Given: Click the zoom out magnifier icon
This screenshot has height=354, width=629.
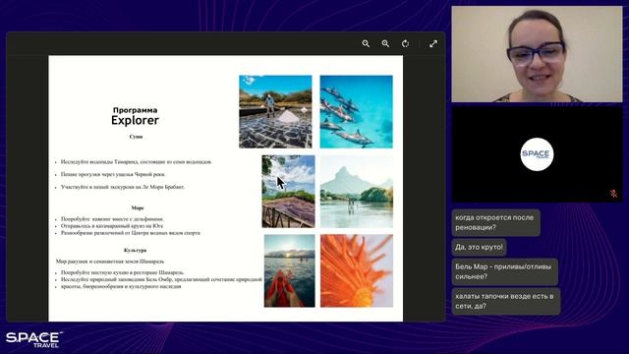Looking at the screenshot, I should [366, 43].
